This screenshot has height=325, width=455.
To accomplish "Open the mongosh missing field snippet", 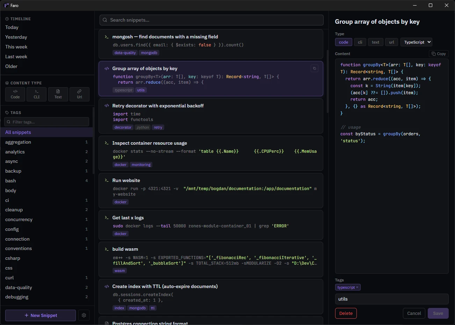I will pyautogui.click(x=211, y=44).
